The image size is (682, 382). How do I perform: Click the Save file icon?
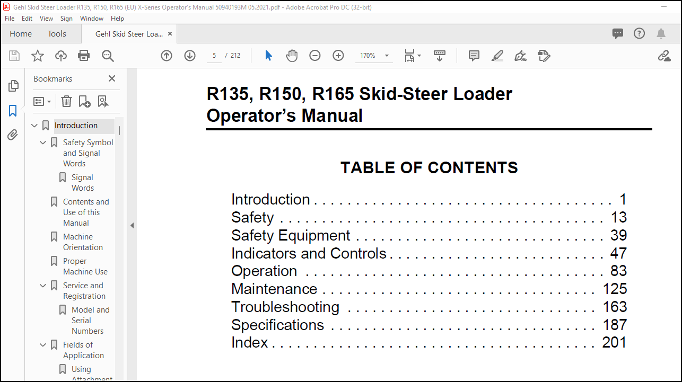[x=14, y=56]
